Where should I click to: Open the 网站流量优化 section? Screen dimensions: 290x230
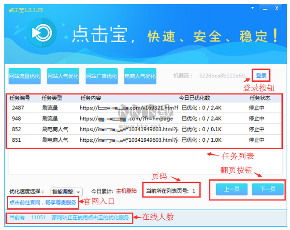[25, 76]
